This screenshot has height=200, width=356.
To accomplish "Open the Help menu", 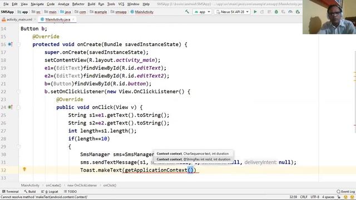I will (146, 4).
